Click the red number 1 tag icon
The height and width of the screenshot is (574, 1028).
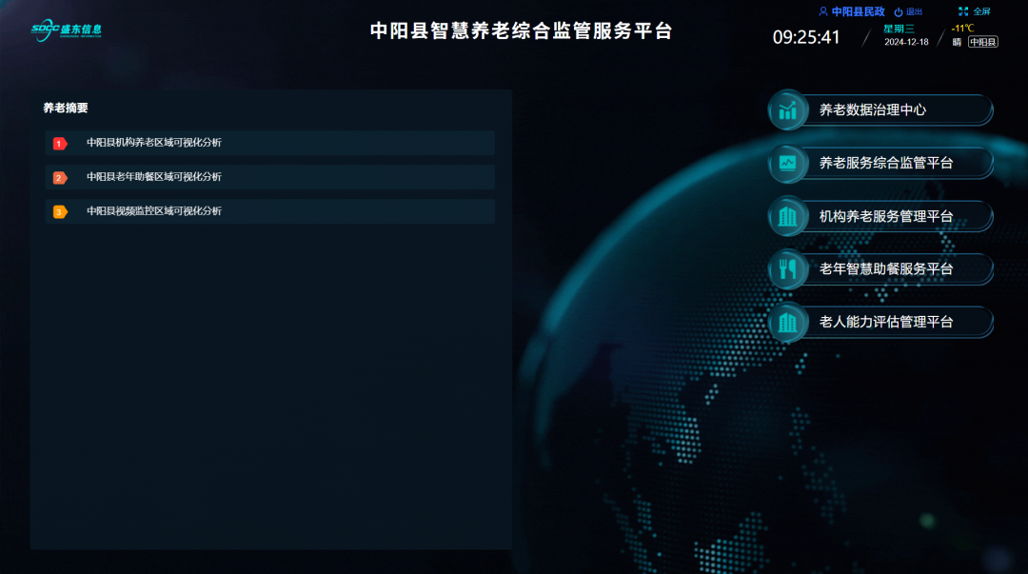coord(60,143)
